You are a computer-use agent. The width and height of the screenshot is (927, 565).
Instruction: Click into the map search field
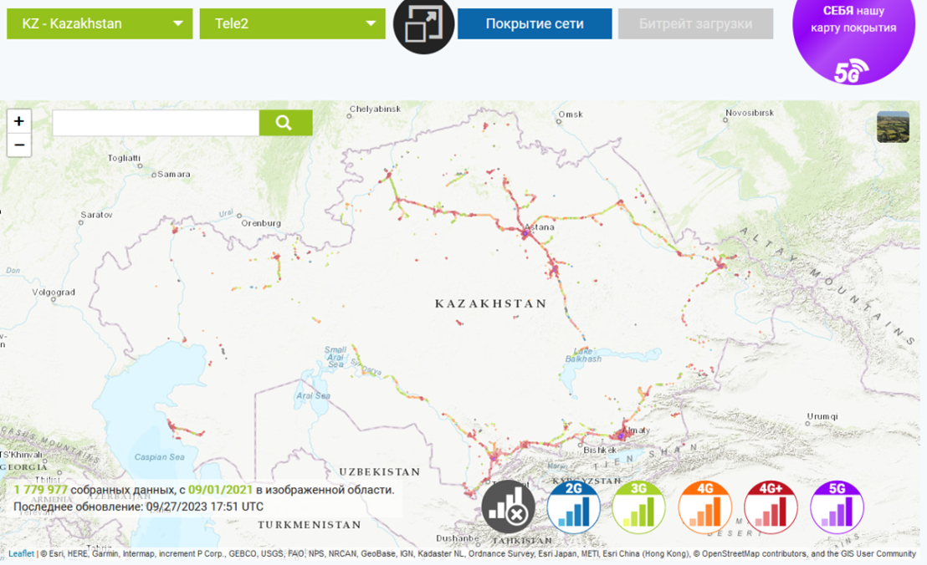(x=156, y=123)
